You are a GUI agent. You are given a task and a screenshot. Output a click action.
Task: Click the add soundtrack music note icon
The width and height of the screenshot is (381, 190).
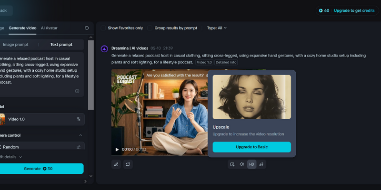click(x=261, y=164)
